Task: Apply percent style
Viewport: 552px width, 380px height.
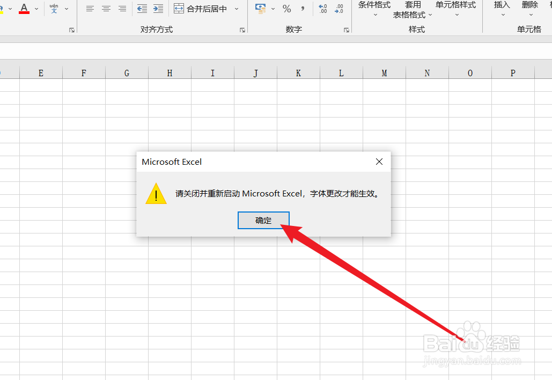Action: [287, 9]
